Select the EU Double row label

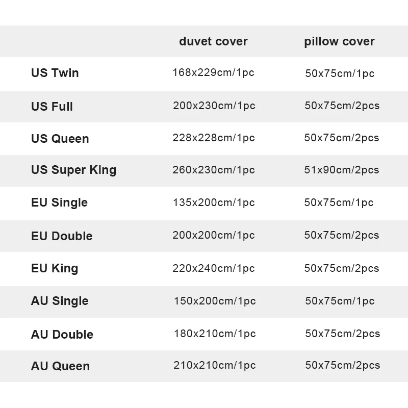pyautogui.click(x=62, y=236)
